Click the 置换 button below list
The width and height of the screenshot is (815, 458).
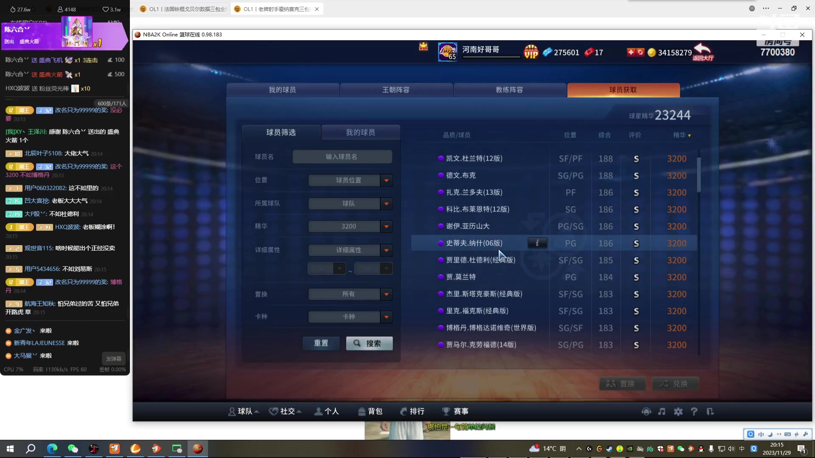[x=622, y=383]
